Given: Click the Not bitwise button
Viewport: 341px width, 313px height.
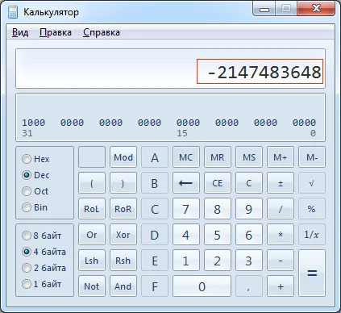Looking at the screenshot, I should coord(92,286).
